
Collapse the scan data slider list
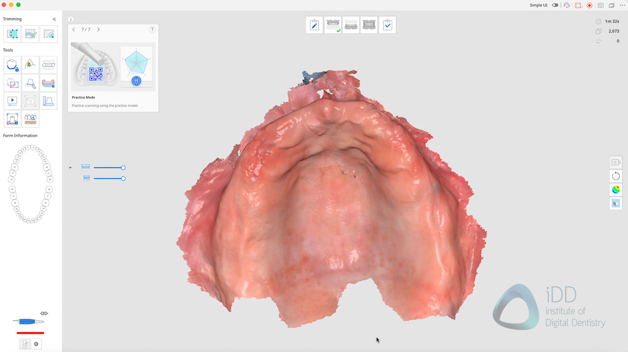70,168
